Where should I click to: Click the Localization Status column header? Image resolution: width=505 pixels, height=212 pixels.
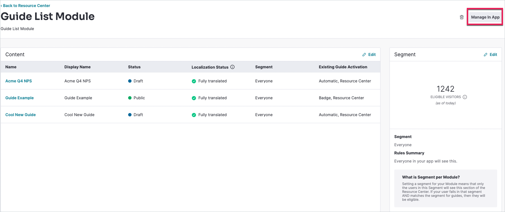tap(210, 67)
